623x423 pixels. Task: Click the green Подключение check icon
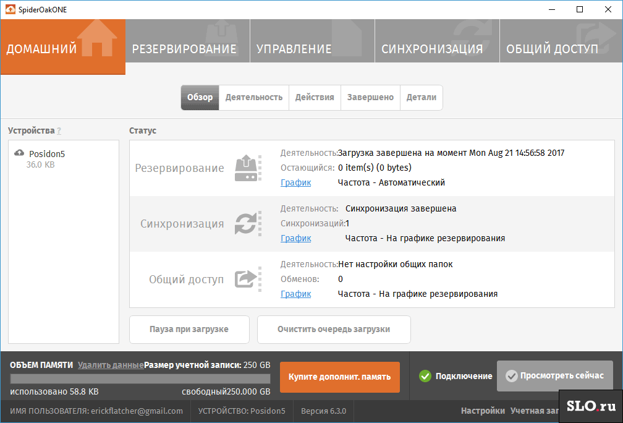[425, 376]
